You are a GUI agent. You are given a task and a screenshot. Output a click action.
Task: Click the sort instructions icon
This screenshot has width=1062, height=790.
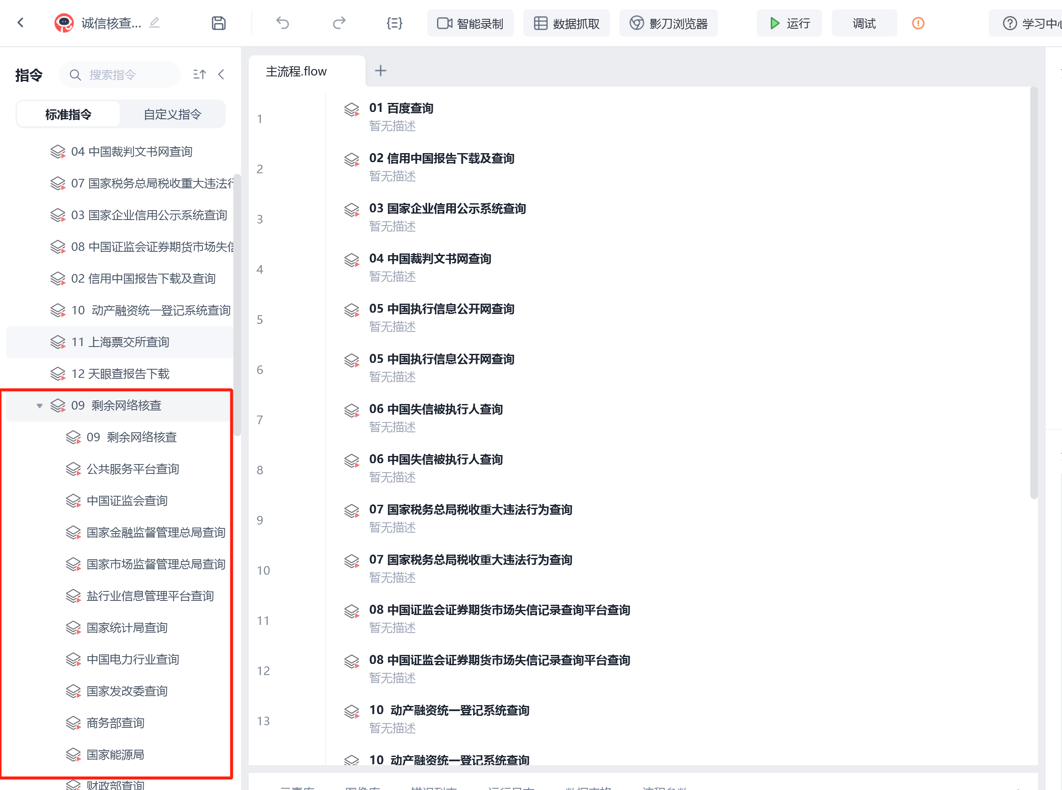point(199,75)
